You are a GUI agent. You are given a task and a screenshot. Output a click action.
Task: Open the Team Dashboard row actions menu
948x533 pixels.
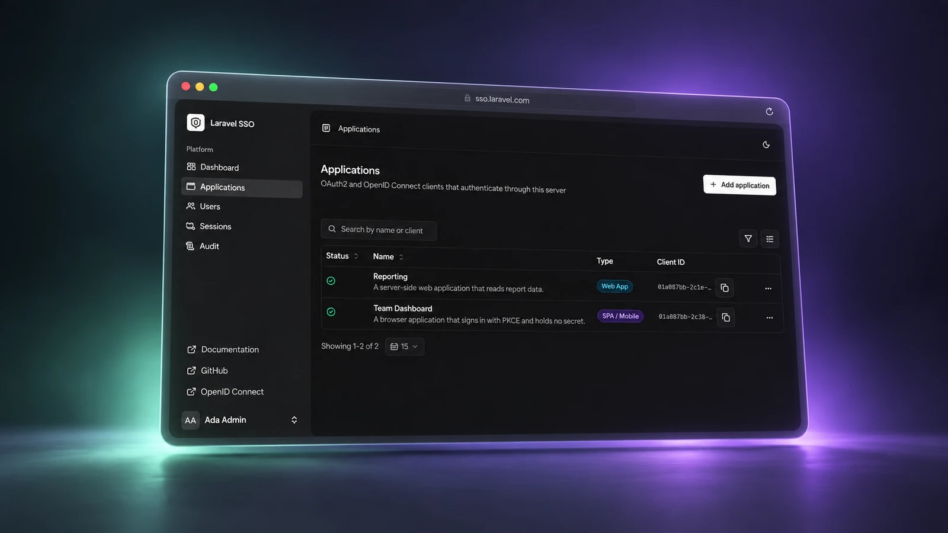(x=769, y=318)
